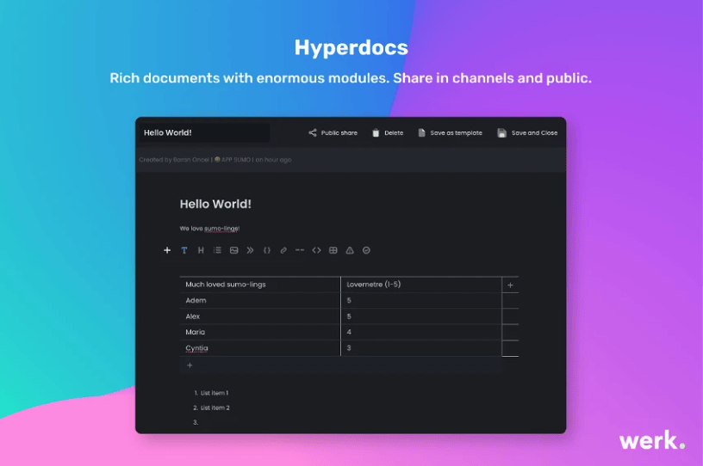Select the Heading (H) block tool

(201, 250)
